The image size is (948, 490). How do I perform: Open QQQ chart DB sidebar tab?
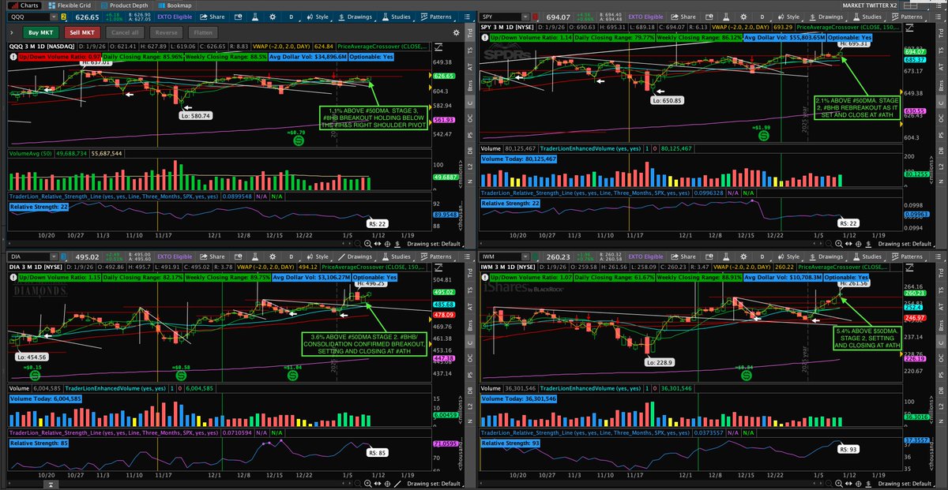pos(470,150)
